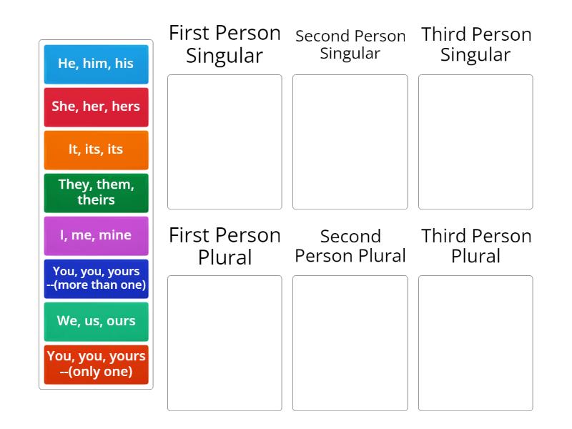Click the Second Person Singular drop box

[x=350, y=142]
